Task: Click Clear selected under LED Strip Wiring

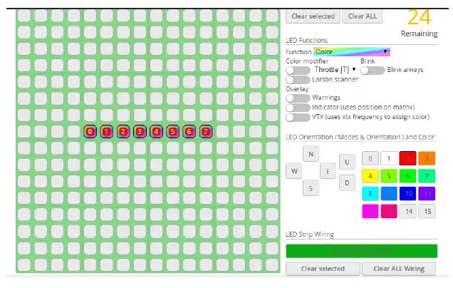Action: 323,269
